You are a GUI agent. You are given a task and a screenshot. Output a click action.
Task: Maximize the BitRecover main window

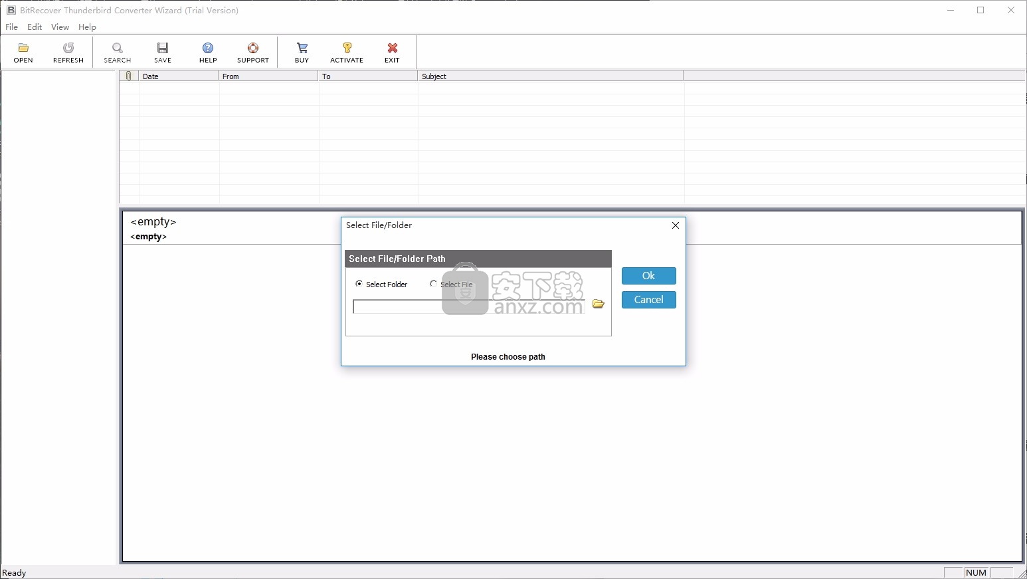tap(980, 10)
